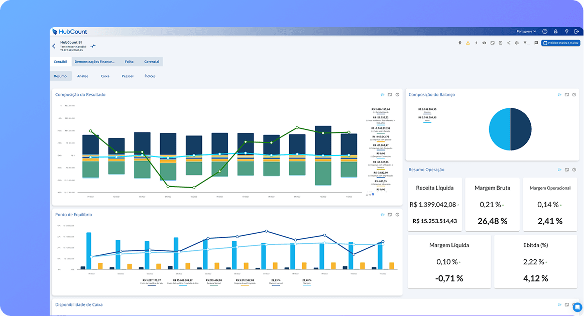584x316 pixels.
Task: Expand the Ponto de Equilíbrio panel
Action: point(390,215)
